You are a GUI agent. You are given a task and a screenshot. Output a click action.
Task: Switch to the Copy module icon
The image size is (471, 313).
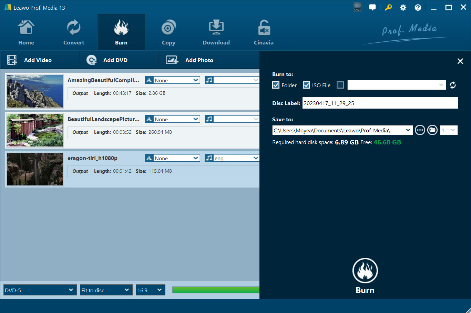point(168,32)
